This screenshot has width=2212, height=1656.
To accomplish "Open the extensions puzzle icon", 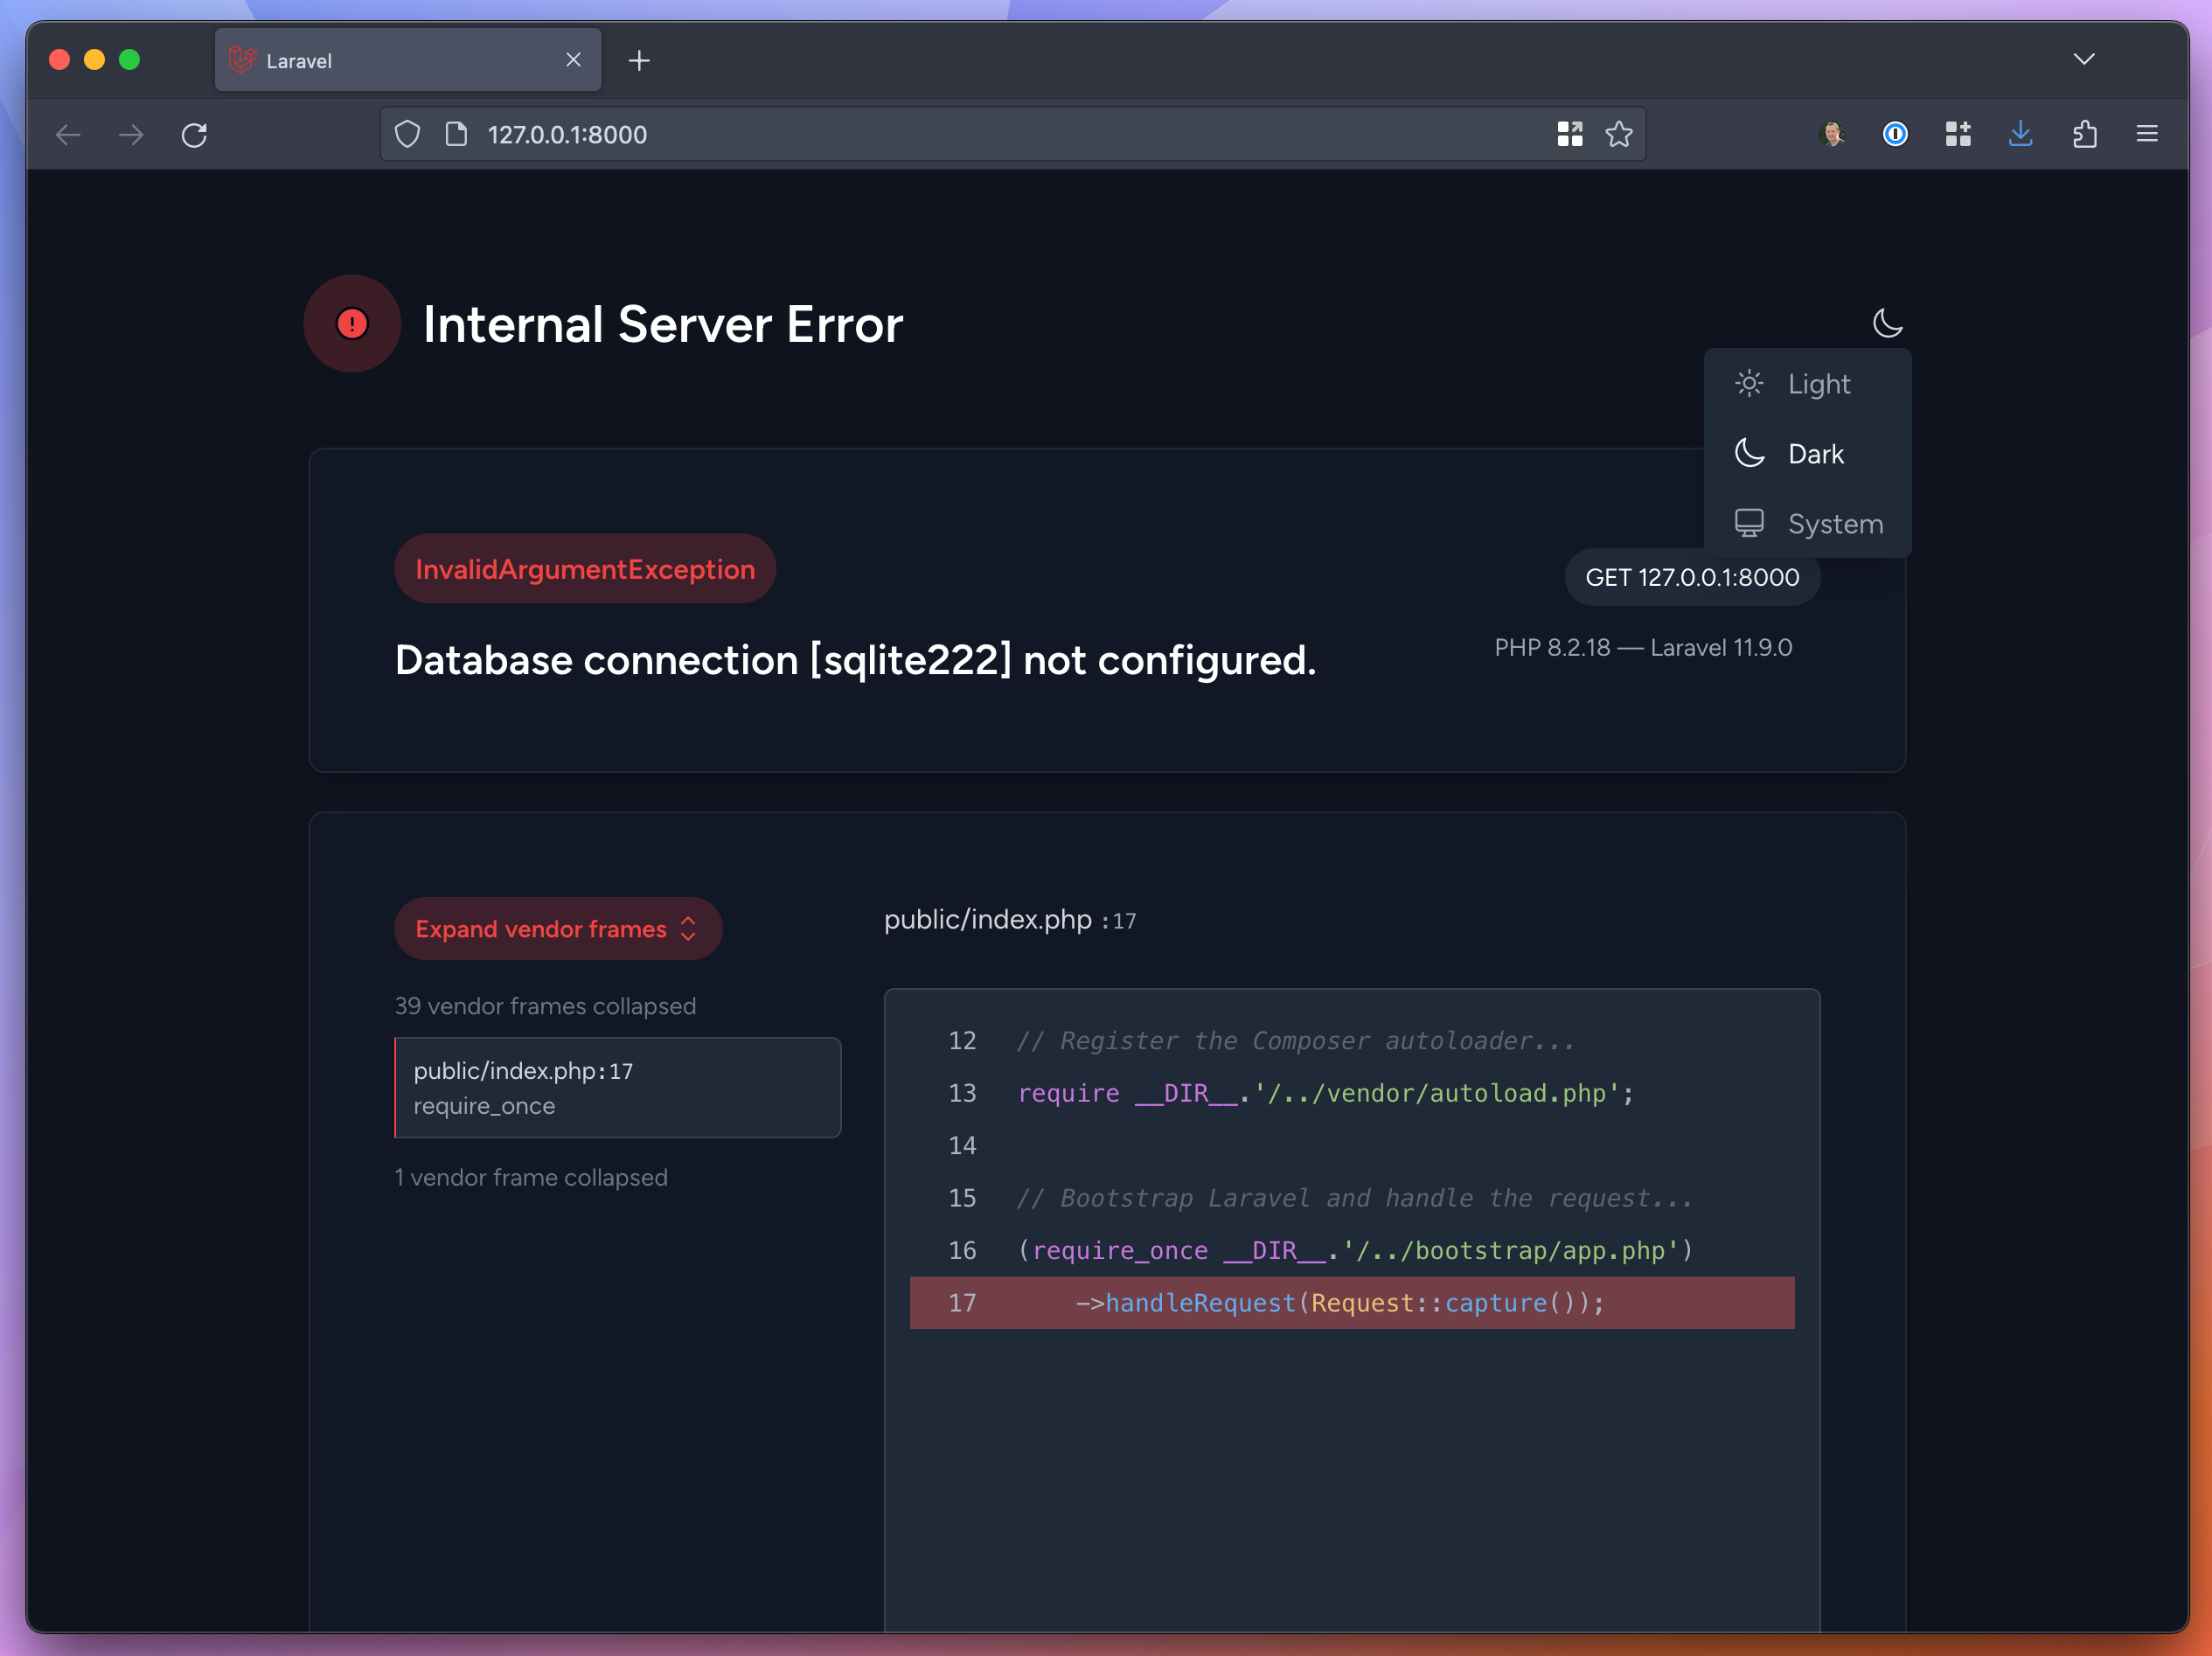I will click(x=2084, y=134).
